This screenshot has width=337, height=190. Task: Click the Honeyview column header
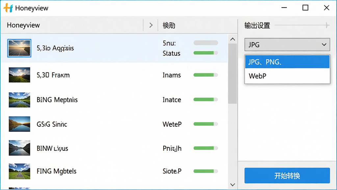point(23,25)
